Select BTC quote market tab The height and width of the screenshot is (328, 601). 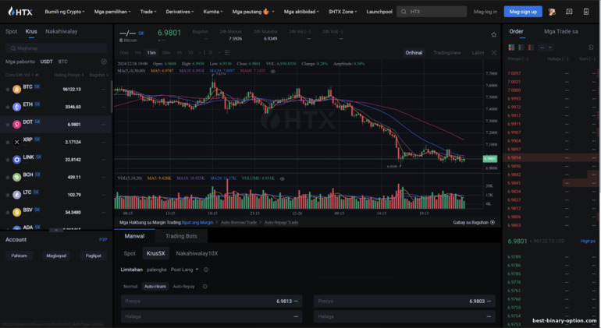(63, 62)
